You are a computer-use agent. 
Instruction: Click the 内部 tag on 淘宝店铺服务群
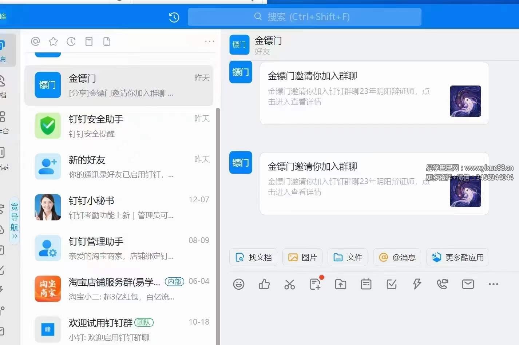(x=174, y=281)
